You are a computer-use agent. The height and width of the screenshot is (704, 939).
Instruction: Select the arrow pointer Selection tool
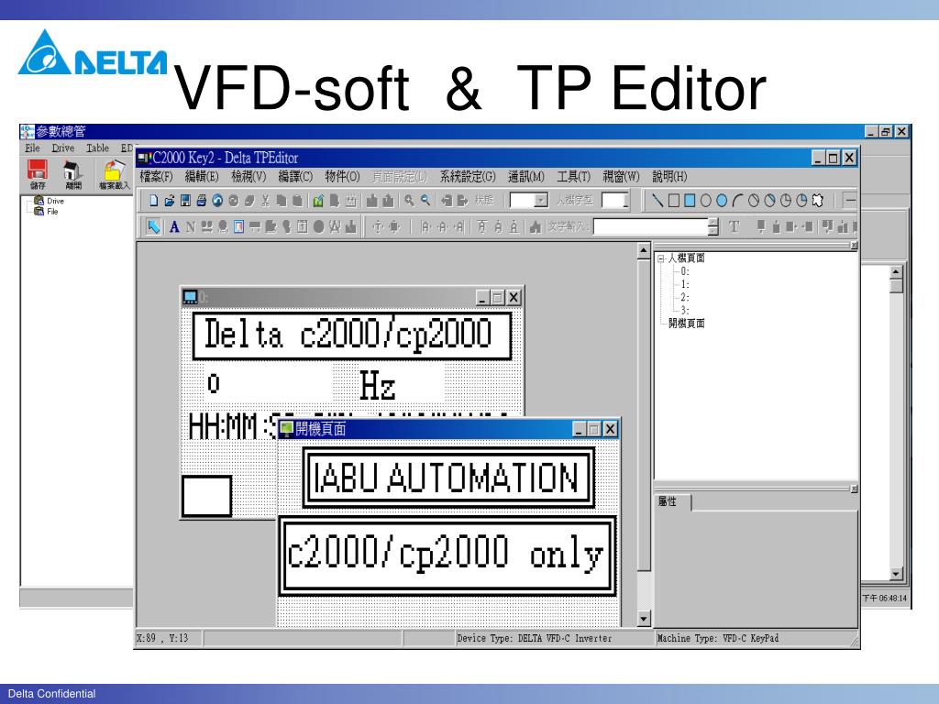click(x=154, y=227)
